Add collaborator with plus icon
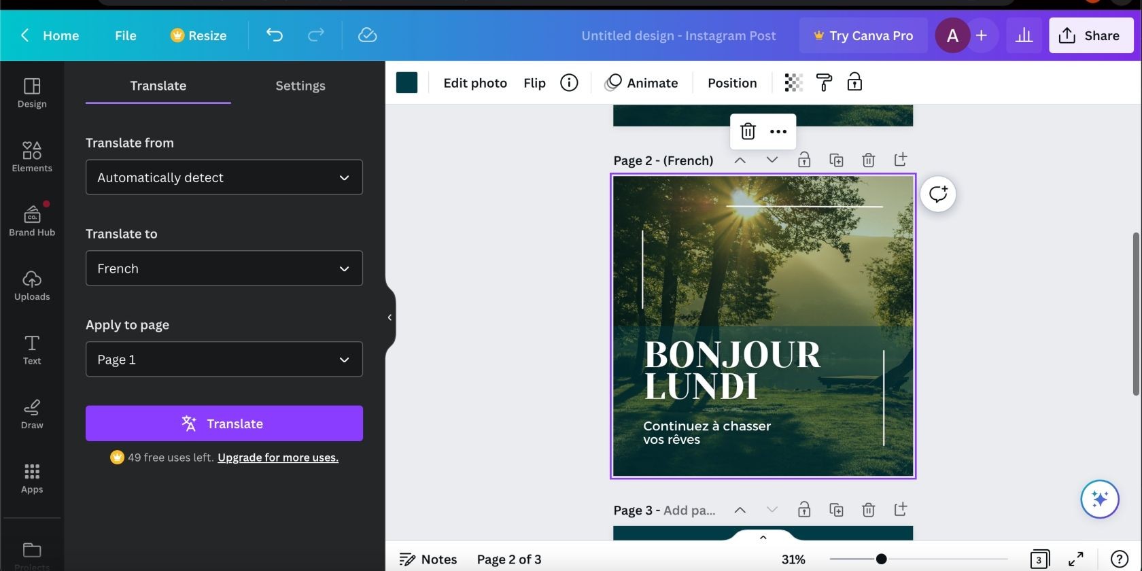Viewport: 1142px width, 571px height. (x=982, y=35)
